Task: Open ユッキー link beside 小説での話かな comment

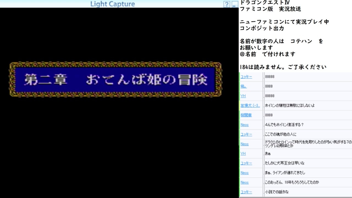Action: click(x=246, y=192)
